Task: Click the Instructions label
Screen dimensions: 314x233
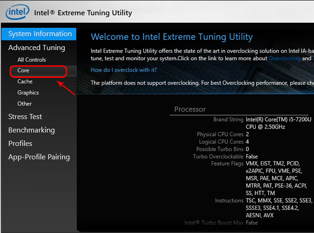Action: click(x=229, y=200)
